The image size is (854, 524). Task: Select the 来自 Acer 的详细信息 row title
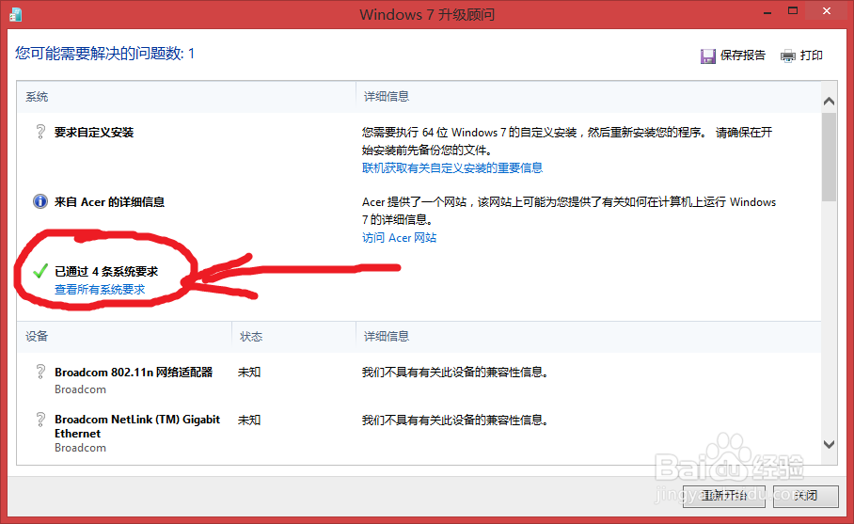click(x=109, y=202)
